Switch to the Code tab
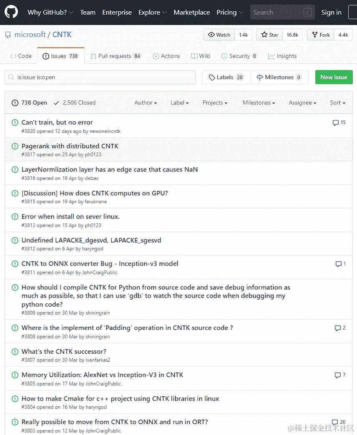The width and height of the screenshot is (357, 435). pos(21,56)
